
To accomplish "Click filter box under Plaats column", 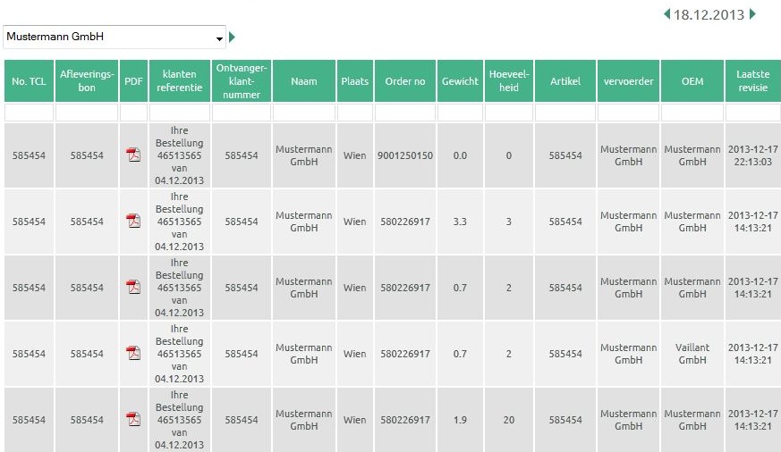I will (354, 113).
